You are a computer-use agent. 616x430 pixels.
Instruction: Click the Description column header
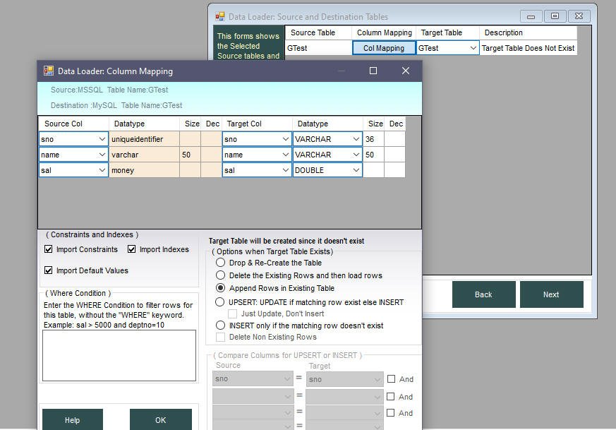click(528, 32)
